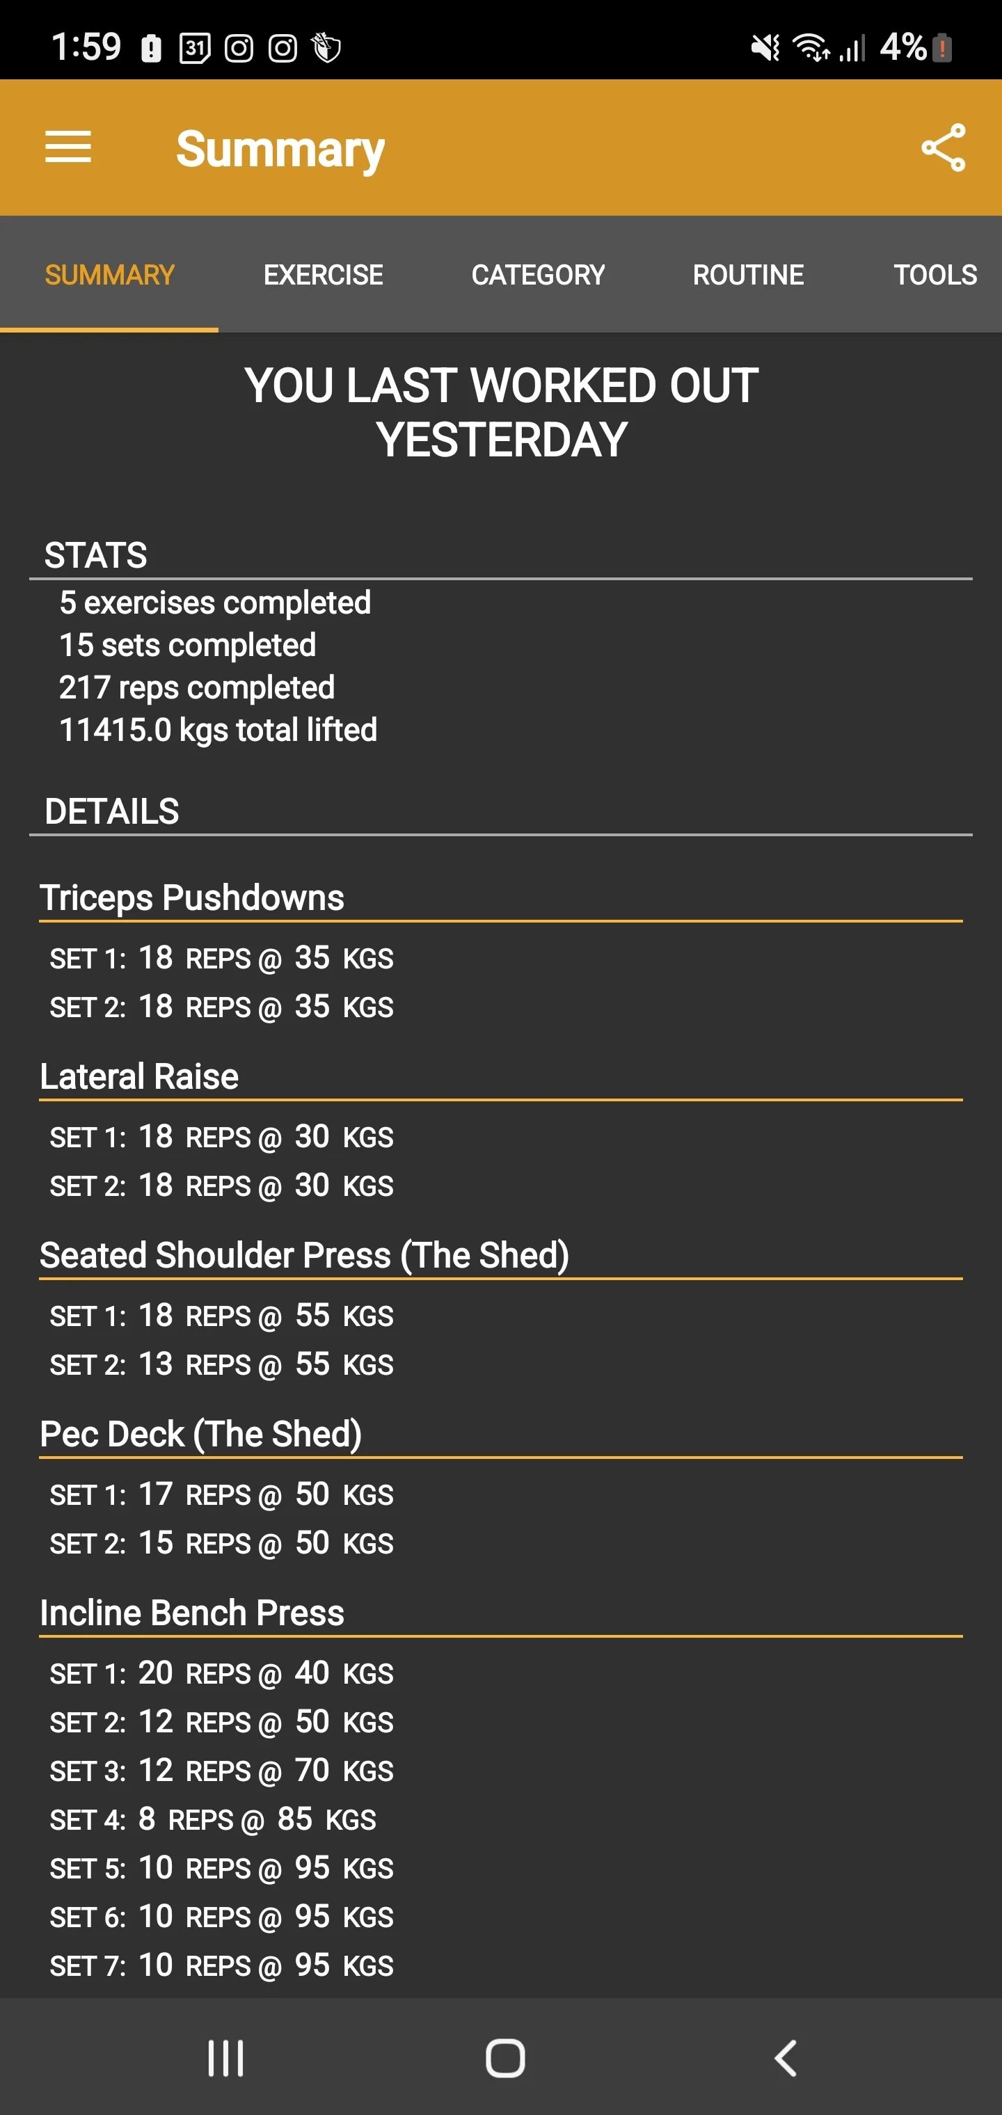Tap the calendar notification icon
This screenshot has height=2115, width=1002.
[195, 49]
